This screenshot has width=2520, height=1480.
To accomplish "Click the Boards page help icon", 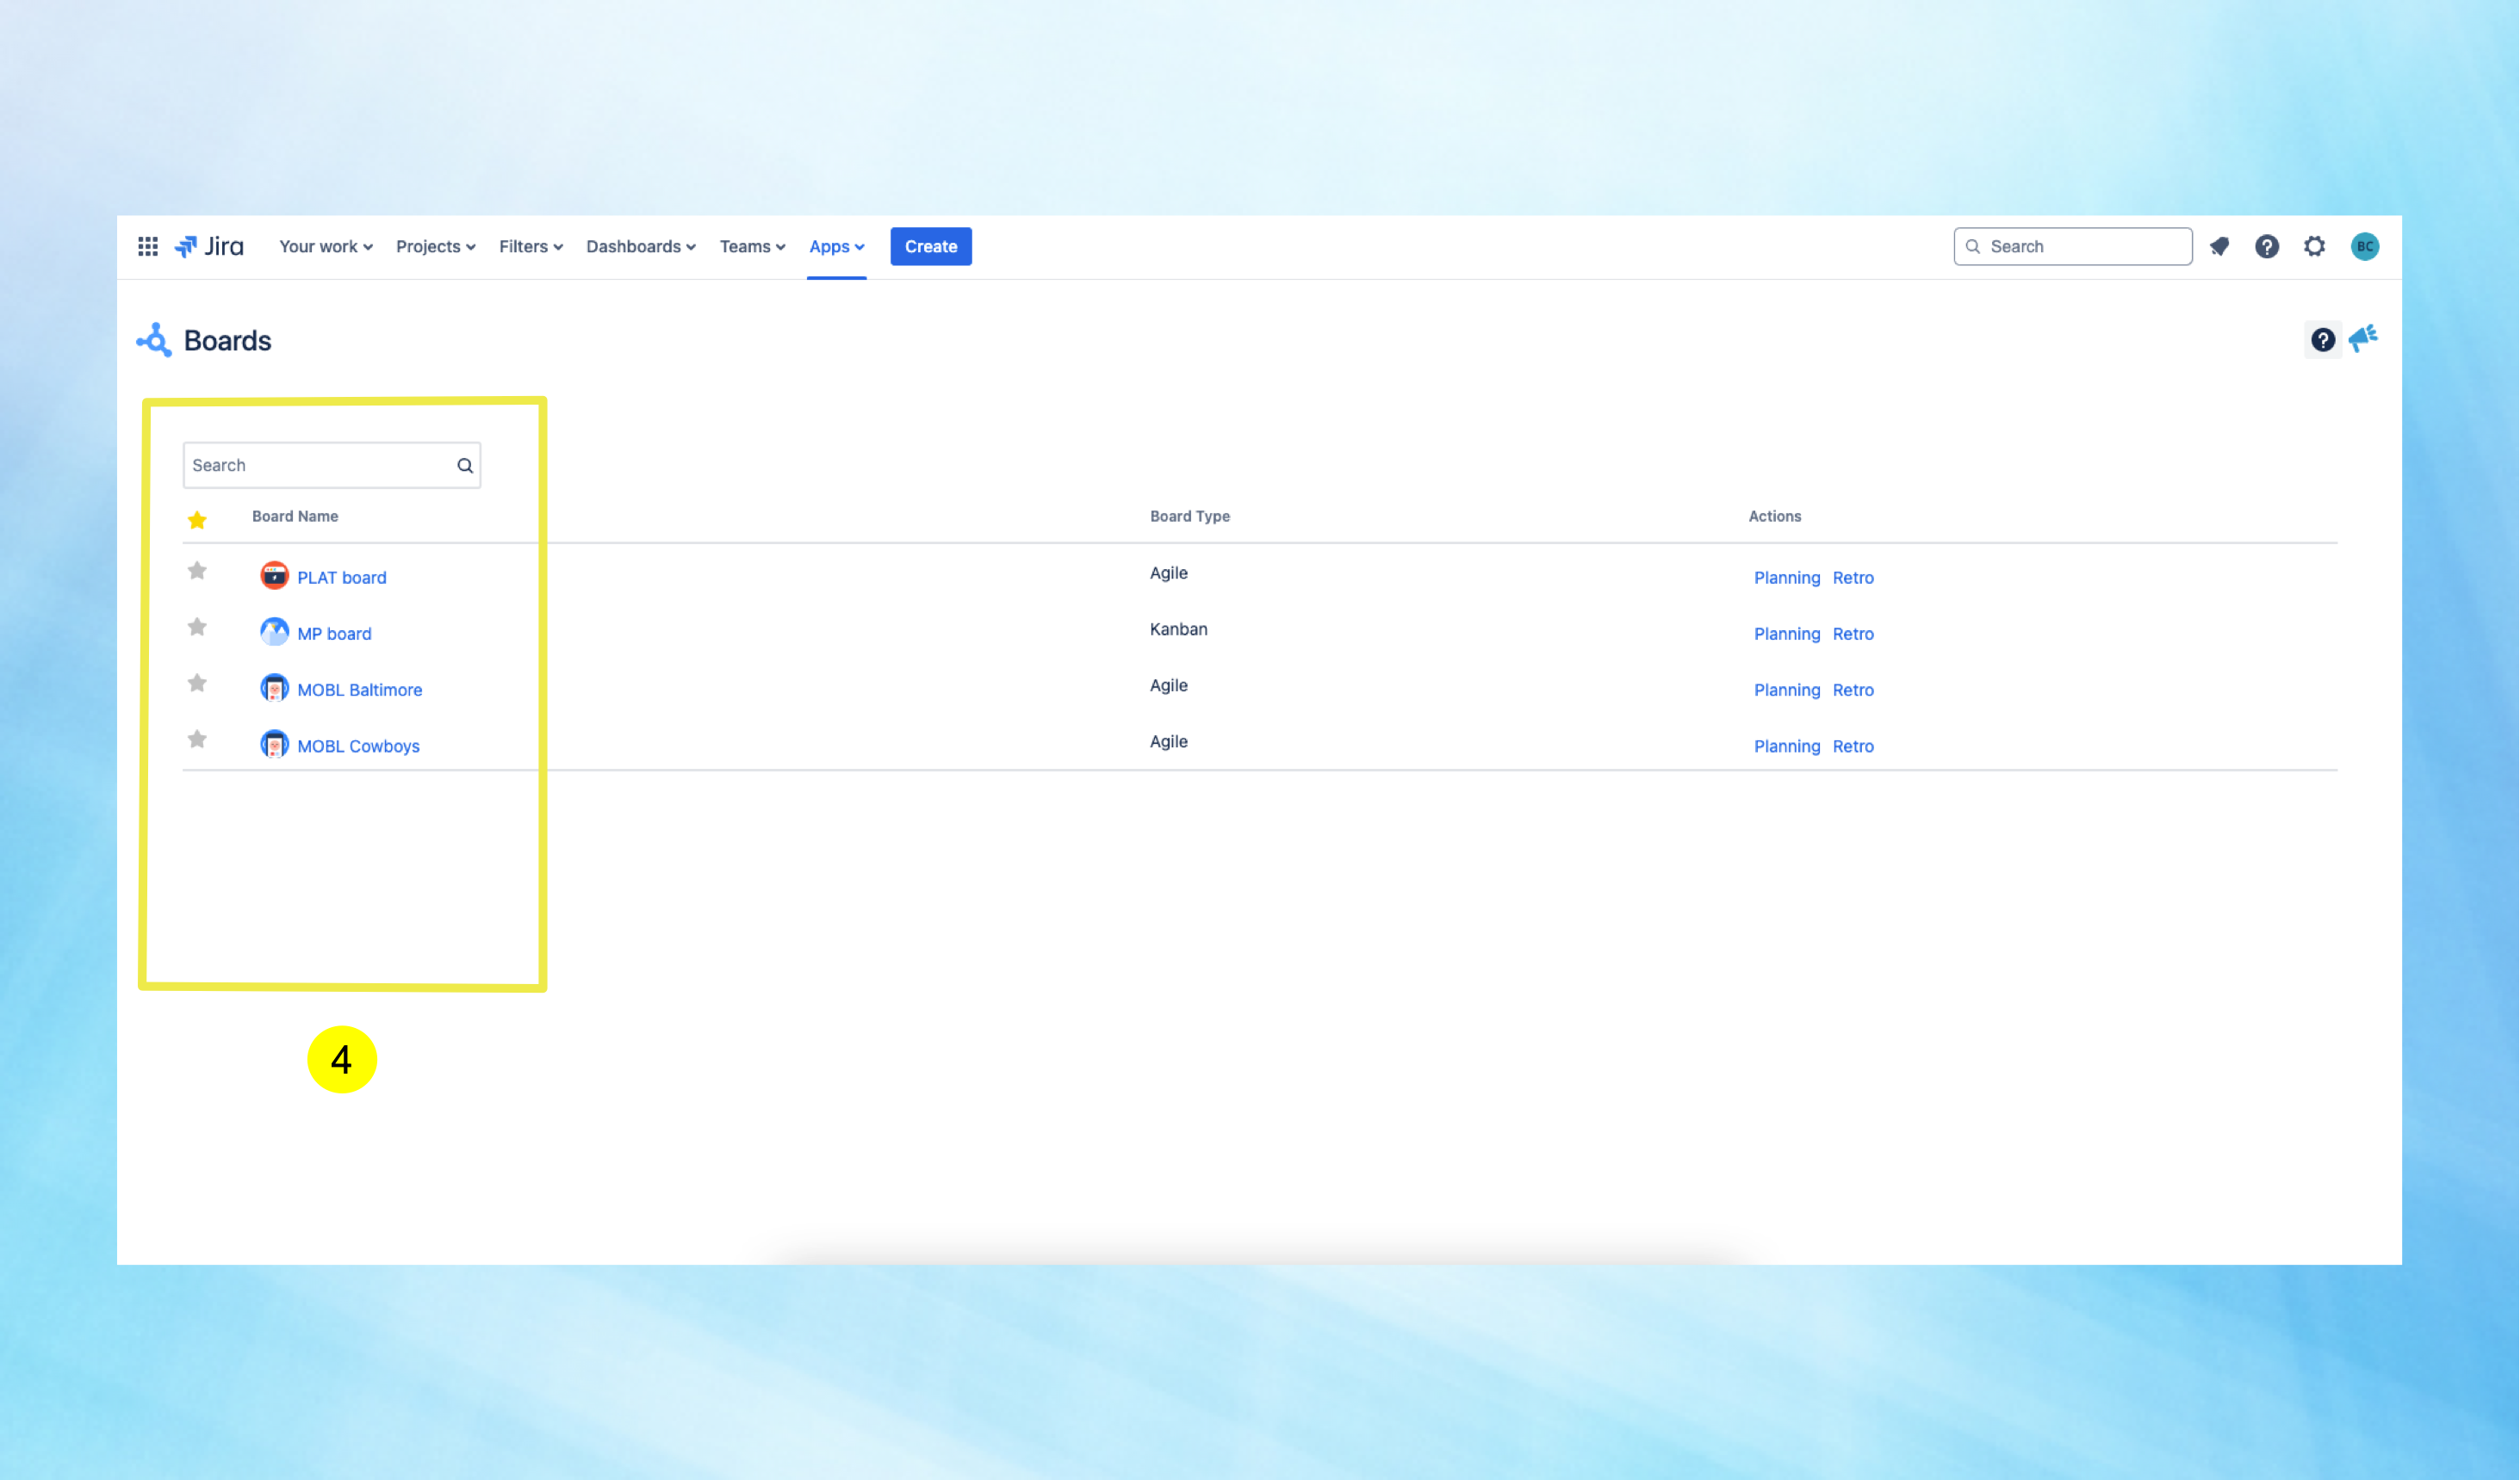I will click(2322, 340).
